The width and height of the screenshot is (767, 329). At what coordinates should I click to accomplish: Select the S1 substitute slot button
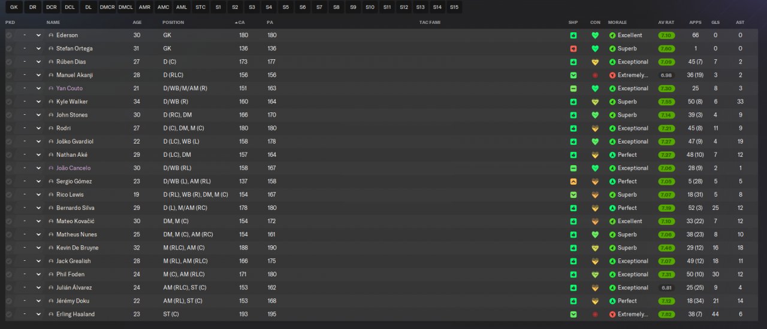tap(218, 7)
